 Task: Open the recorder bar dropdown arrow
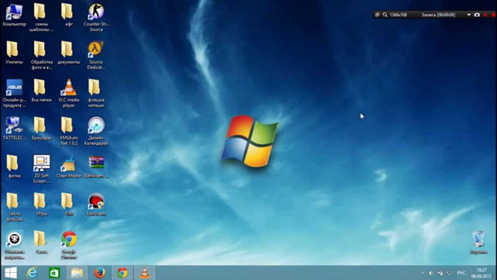(x=469, y=15)
